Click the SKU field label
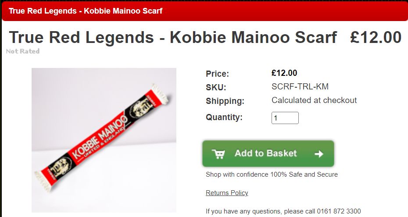This screenshot has height=217, width=408. 216,87
